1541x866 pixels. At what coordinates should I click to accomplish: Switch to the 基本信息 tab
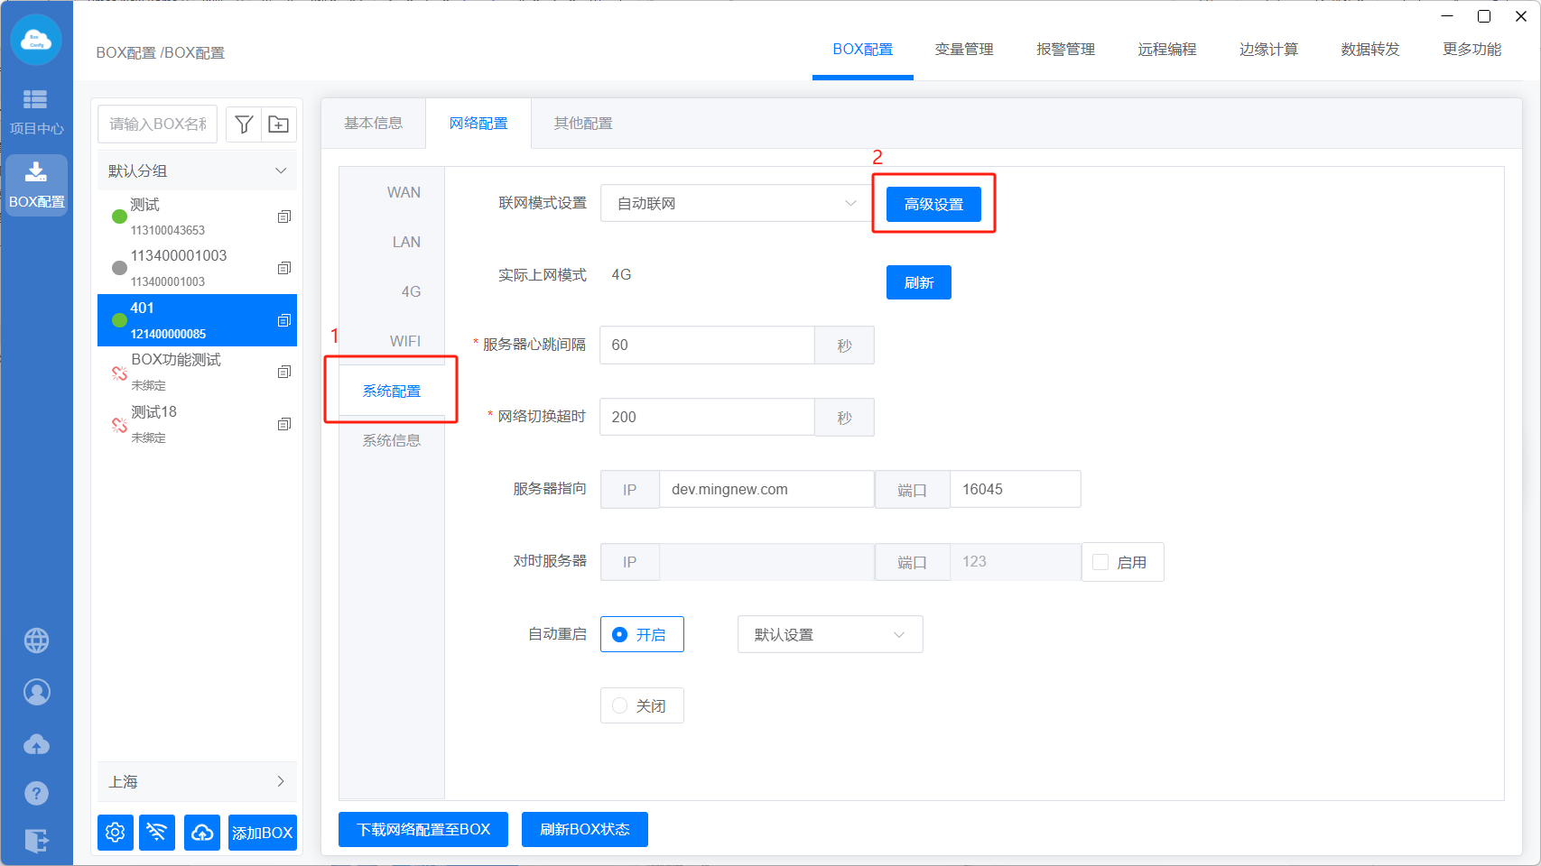tap(373, 124)
